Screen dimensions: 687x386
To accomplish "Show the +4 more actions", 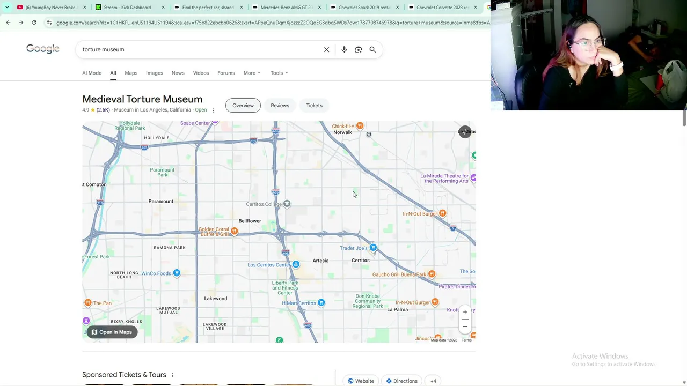I will pos(433,381).
